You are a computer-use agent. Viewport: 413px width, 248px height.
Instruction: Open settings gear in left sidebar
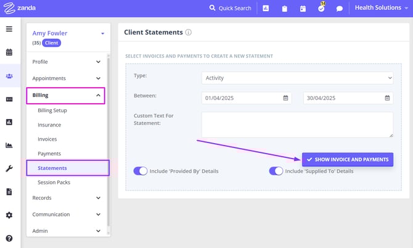(x=9, y=215)
